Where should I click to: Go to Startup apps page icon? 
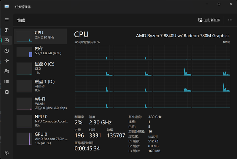click(x=7, y=61)
